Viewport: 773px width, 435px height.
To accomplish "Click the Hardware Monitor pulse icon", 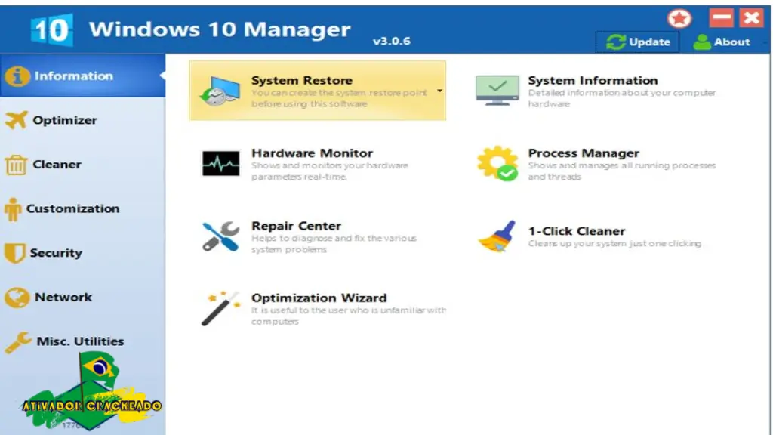I will coord(220,163).
